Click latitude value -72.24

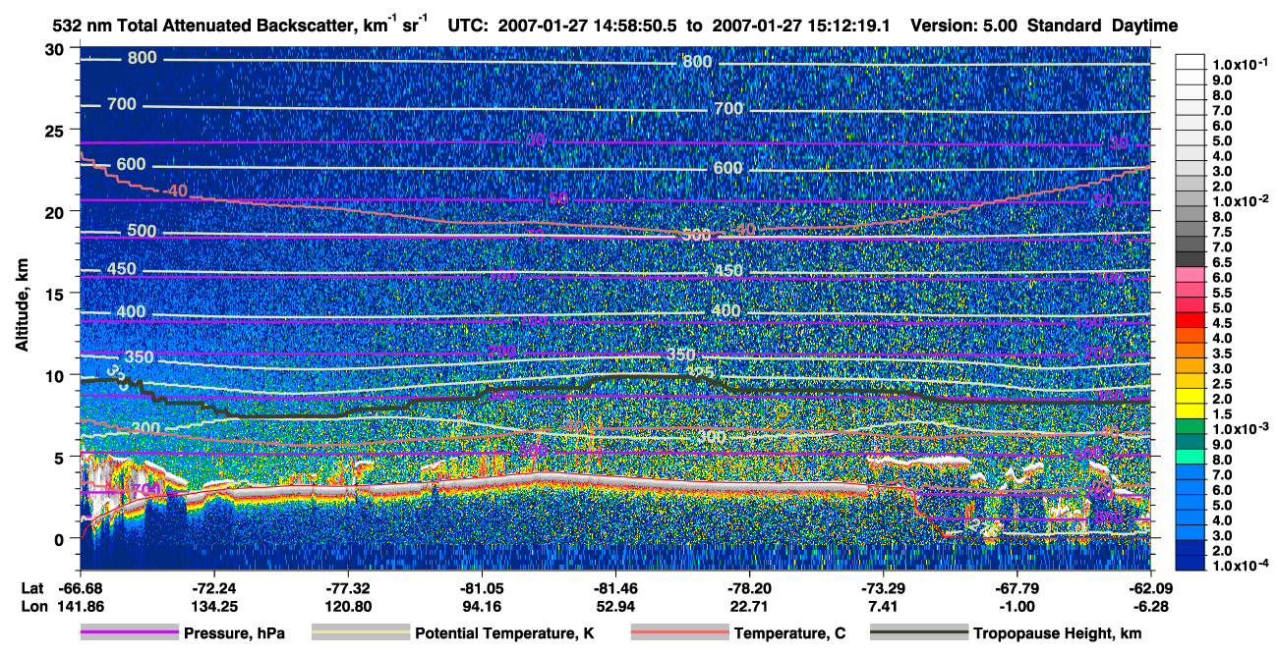click(x=212, y=588)
